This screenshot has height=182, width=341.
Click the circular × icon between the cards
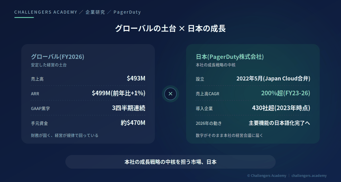[x=170, y=94]
